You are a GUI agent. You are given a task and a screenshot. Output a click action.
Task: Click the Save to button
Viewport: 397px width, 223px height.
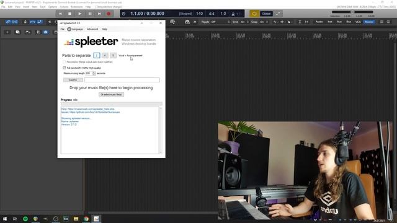click(73, 80)
